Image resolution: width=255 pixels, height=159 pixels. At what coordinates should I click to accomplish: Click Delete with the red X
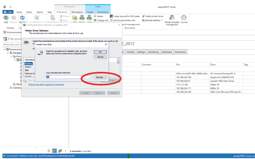[98, 16]
